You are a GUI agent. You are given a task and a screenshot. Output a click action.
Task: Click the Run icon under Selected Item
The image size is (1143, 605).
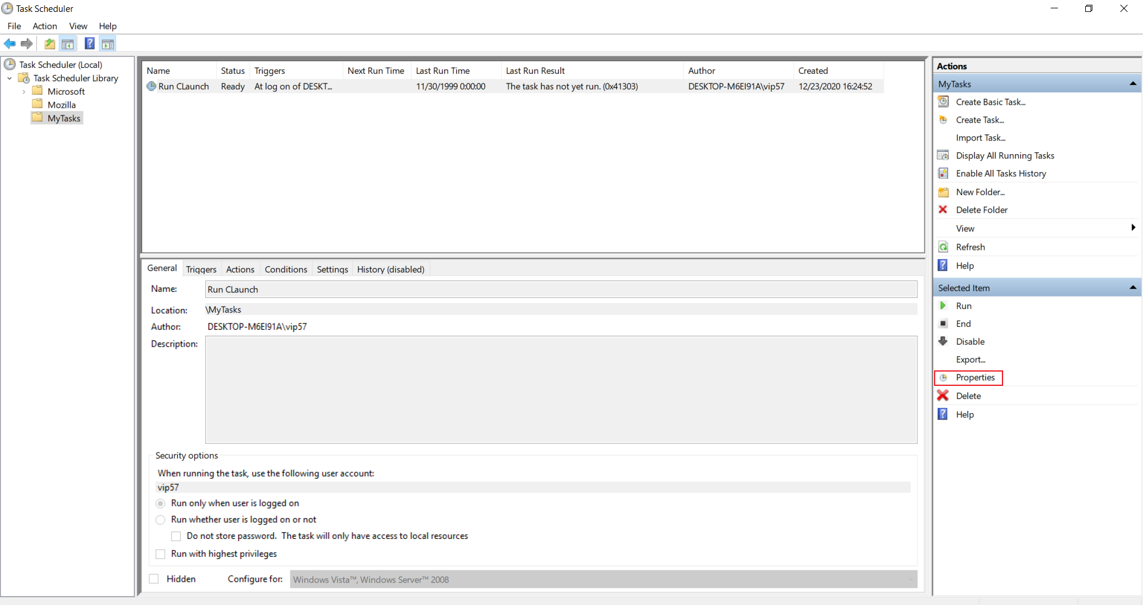(943, 305)
